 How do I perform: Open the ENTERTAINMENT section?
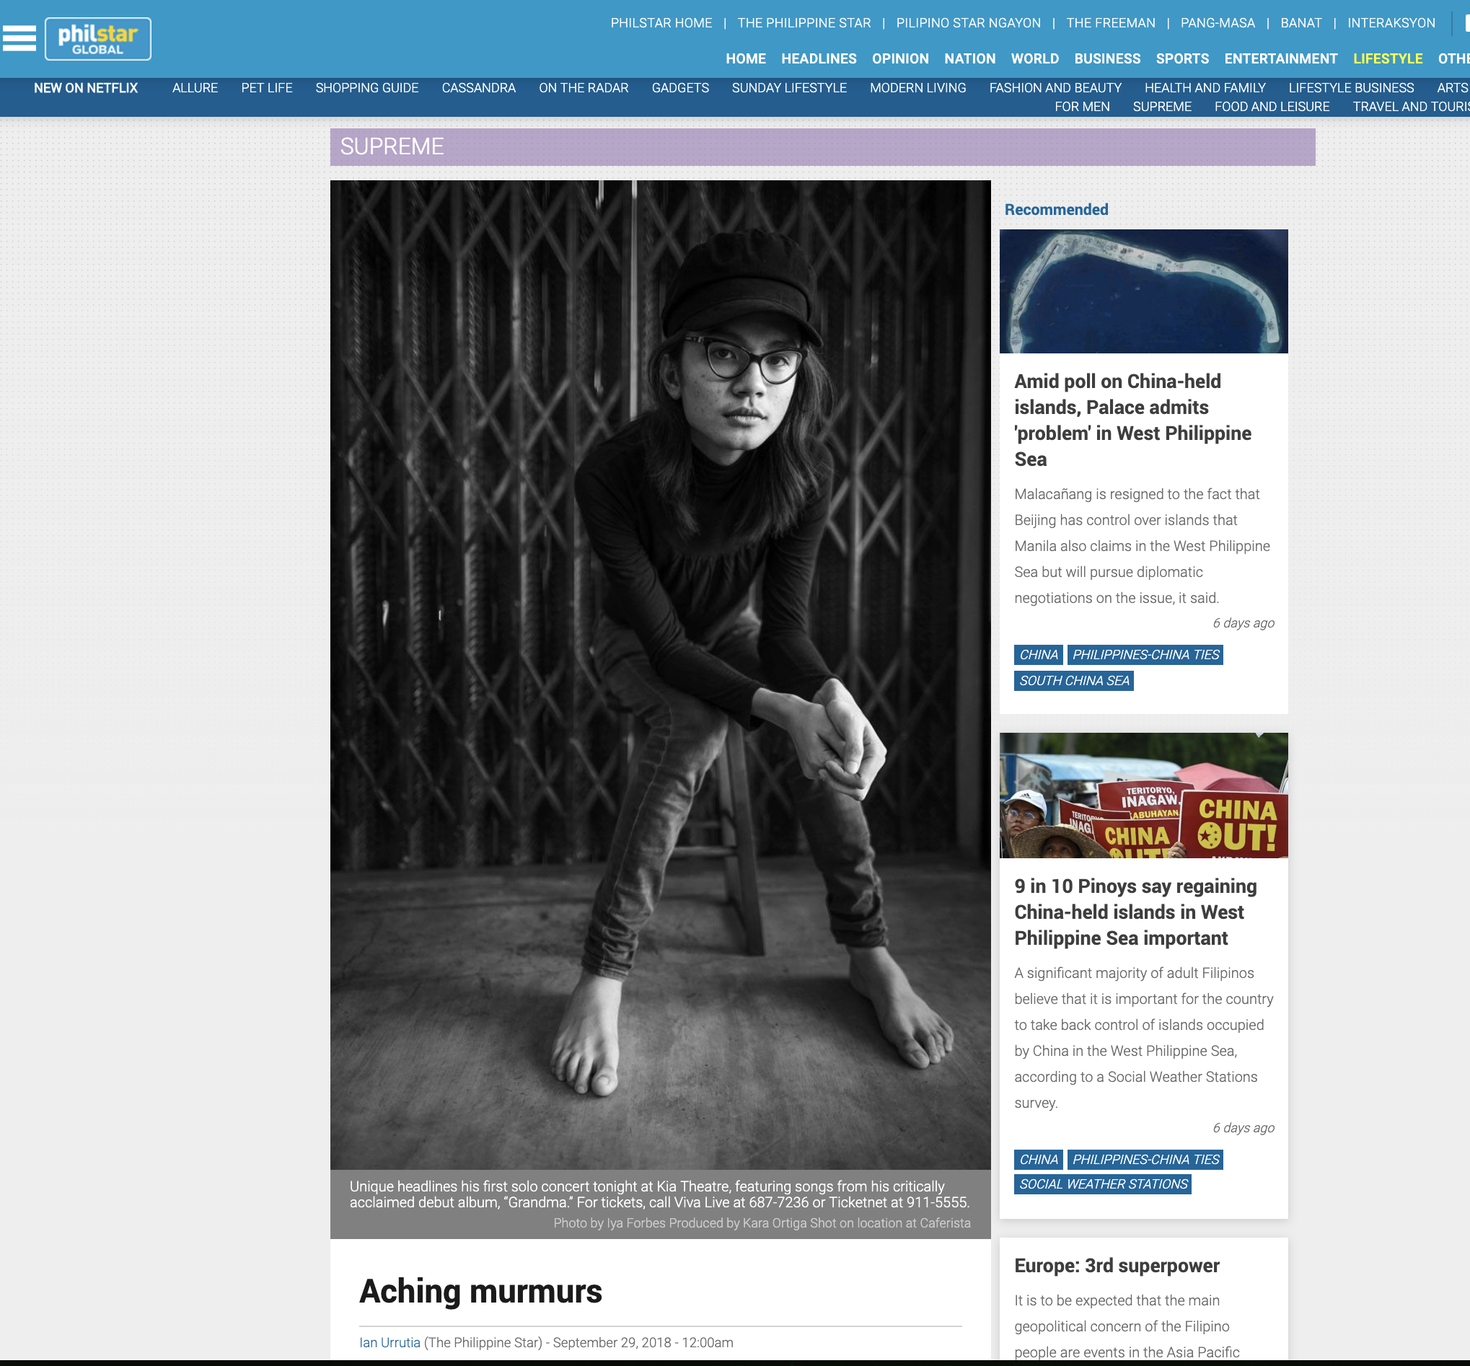[1281, 58]
